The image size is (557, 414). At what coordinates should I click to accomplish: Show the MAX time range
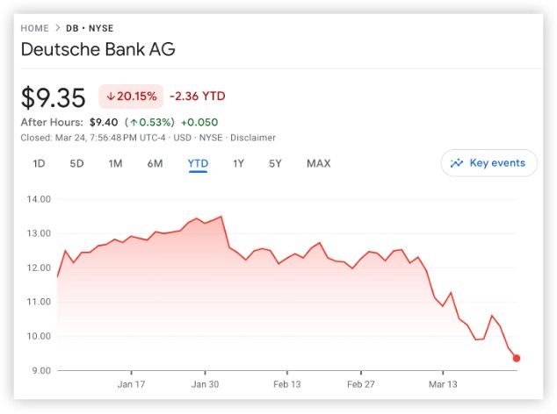click(x=318, y=163)
